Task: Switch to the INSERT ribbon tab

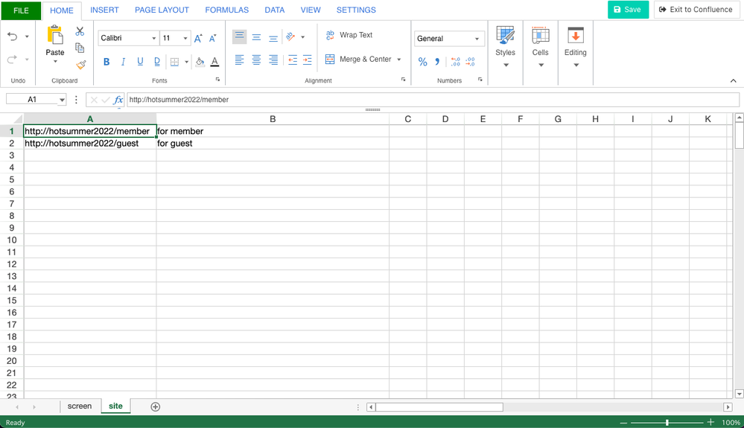Action: click(x=104, y=10)
